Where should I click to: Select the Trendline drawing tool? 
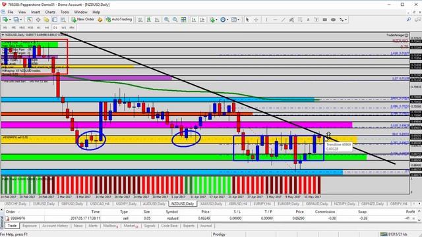click(283, 20)
